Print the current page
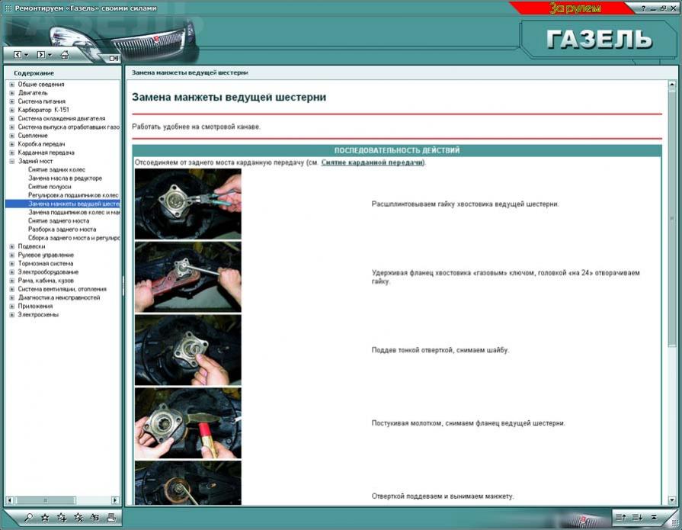Image resolution: width=682 pixels, height=530 pixels. [x=111, y=517]
